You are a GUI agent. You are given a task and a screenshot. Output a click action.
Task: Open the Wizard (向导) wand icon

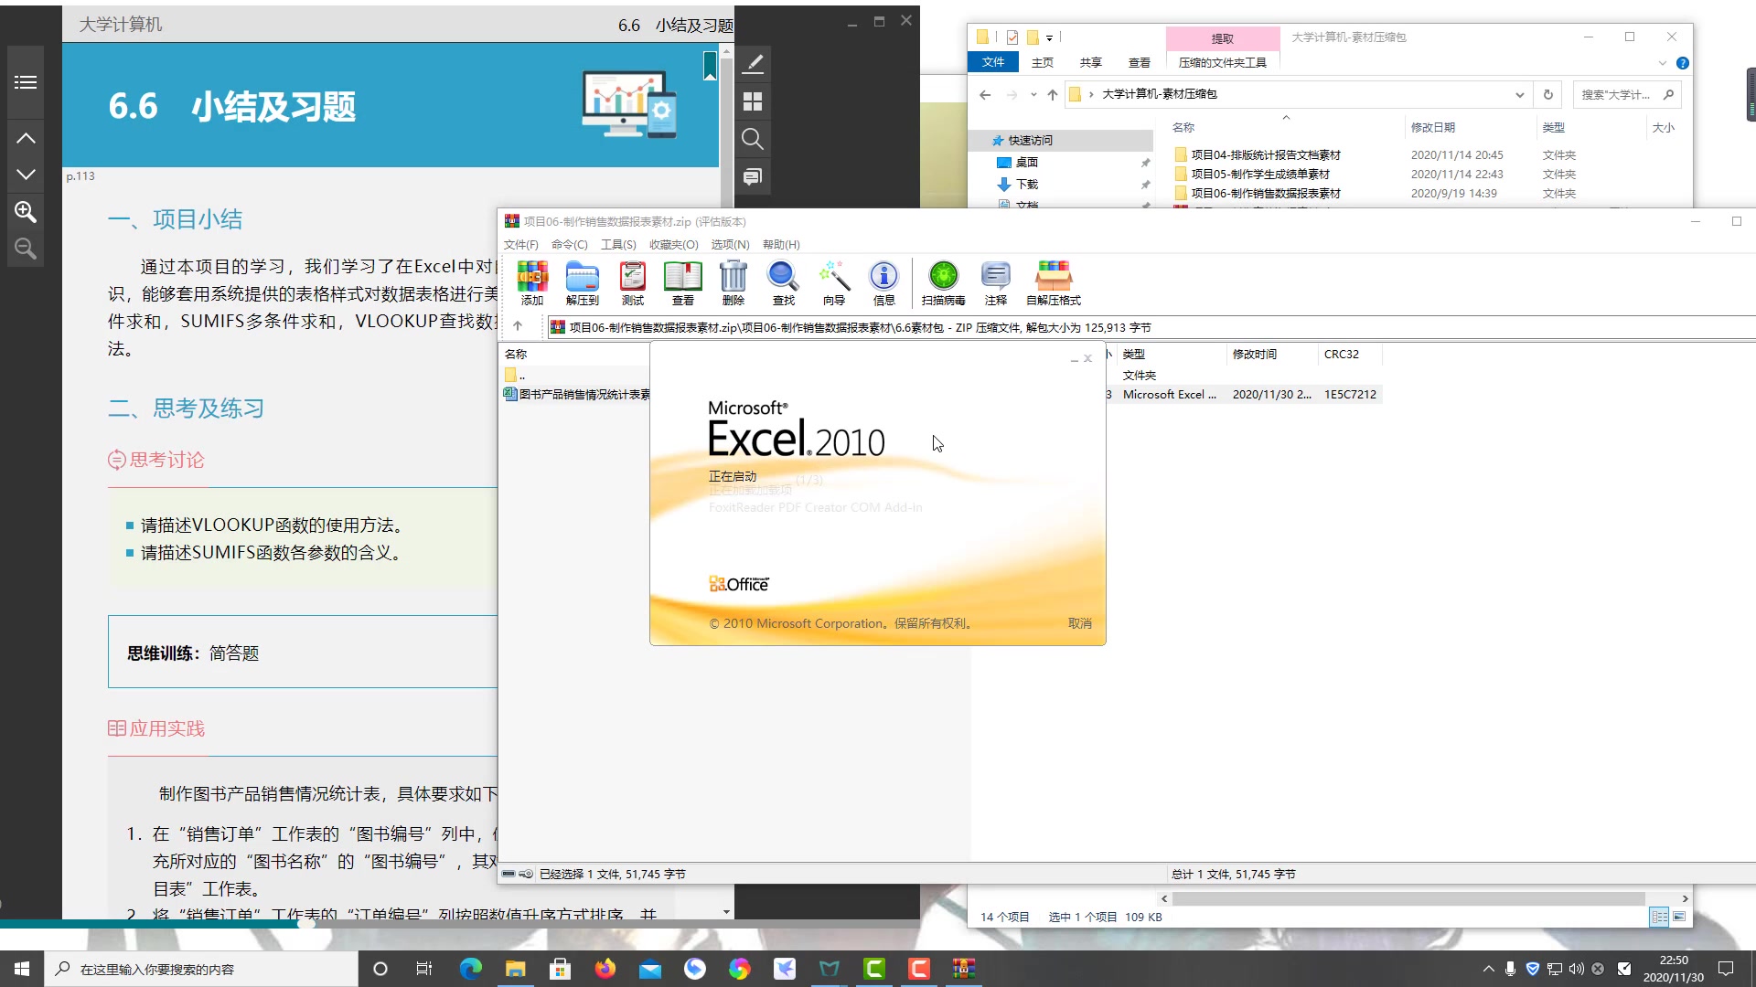click(833, 282)
